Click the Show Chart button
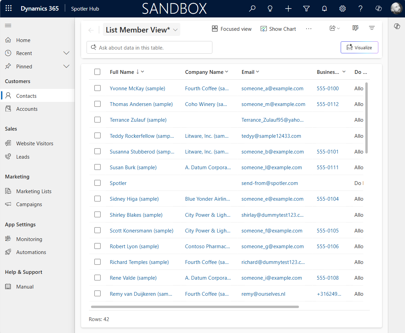Viewport: 405px width, 333px height. [x=278, y=29]
